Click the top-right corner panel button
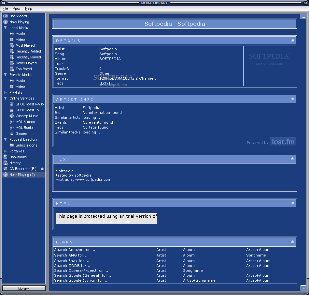Viewport: 309px width, 295px height. click(303, 17)
